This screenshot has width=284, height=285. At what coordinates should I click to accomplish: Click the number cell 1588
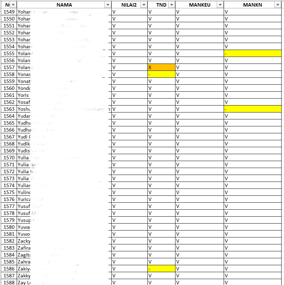[x=9, y=283]
